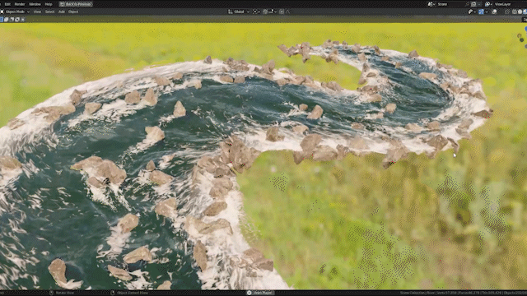Toggle X-ray mode

(x=507, y=12)
